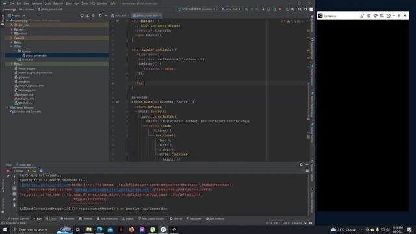This screenshot has width=416, height=234.
Task: Click the Windows Start button
Action: [x=5, y=229]
